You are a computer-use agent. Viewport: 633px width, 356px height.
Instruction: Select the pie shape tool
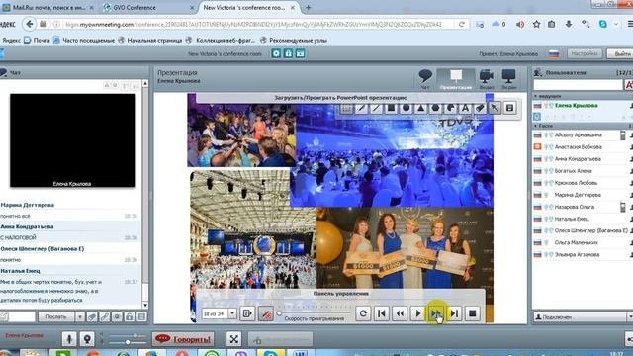click(451, 108)
